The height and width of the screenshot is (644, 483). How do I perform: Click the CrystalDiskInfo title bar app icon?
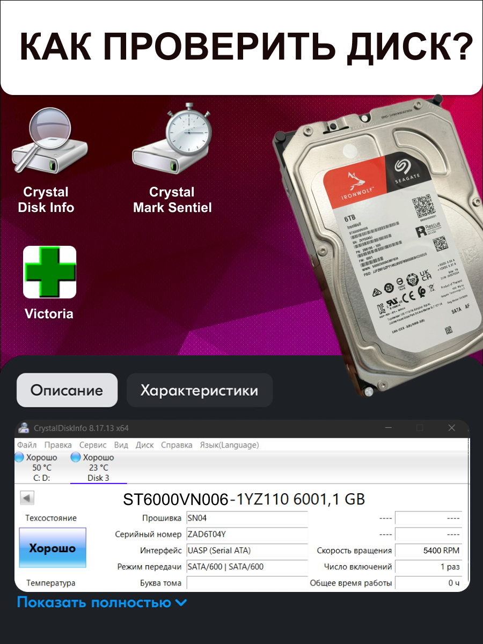click(x=24, y=428)
